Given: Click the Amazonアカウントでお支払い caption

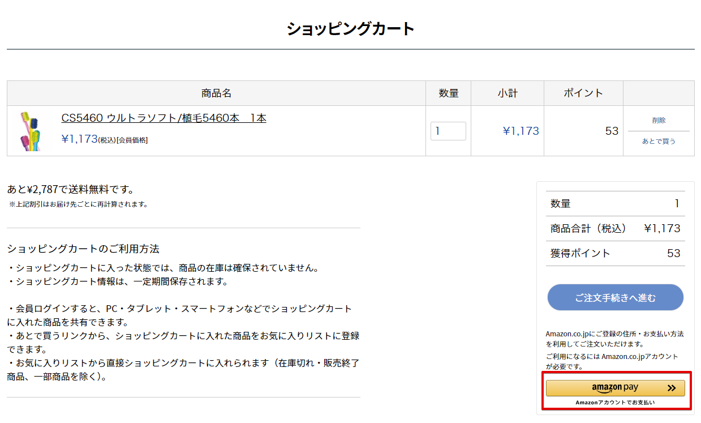Looking at the screenshot, I should 615,403.
